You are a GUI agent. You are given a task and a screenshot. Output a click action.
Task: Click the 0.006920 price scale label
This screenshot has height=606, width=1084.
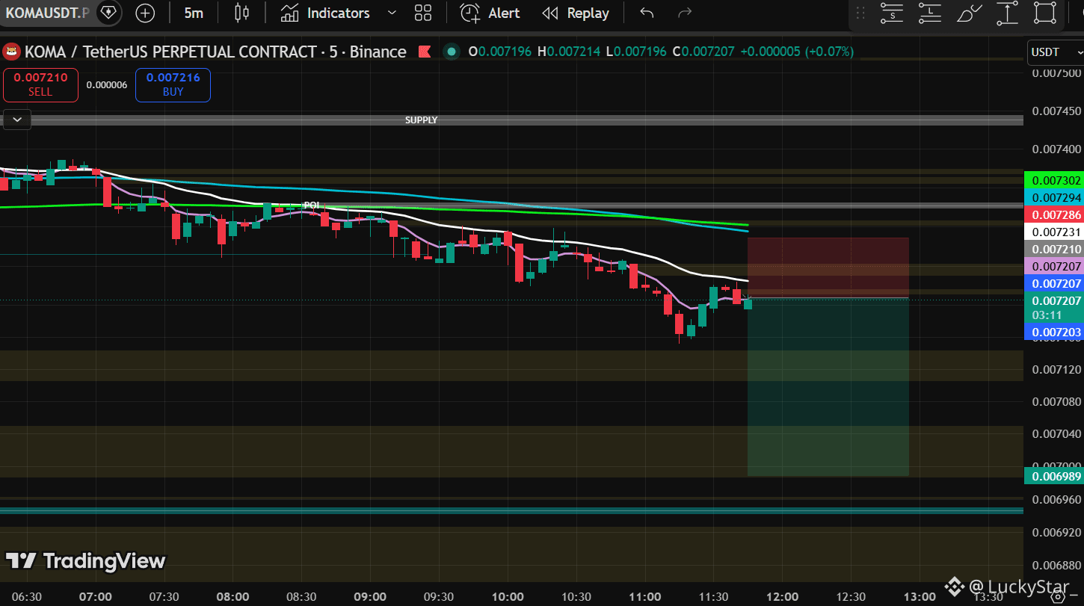pyautogui.click(x=1056, y=533)
